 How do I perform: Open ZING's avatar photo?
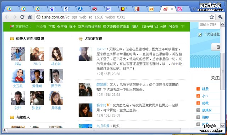[x=37, y=54]
